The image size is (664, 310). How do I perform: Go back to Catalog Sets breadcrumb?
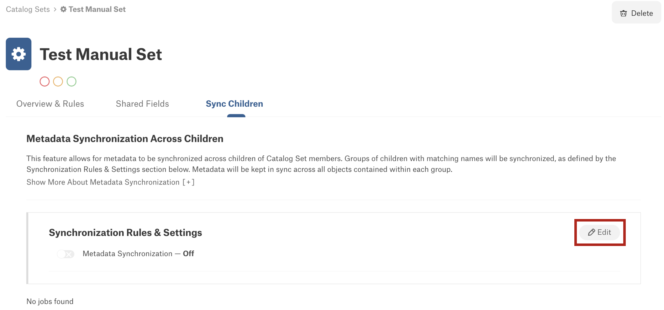tap(28, 9)
